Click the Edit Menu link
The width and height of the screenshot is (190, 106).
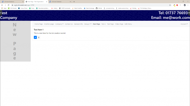point(128,24)
